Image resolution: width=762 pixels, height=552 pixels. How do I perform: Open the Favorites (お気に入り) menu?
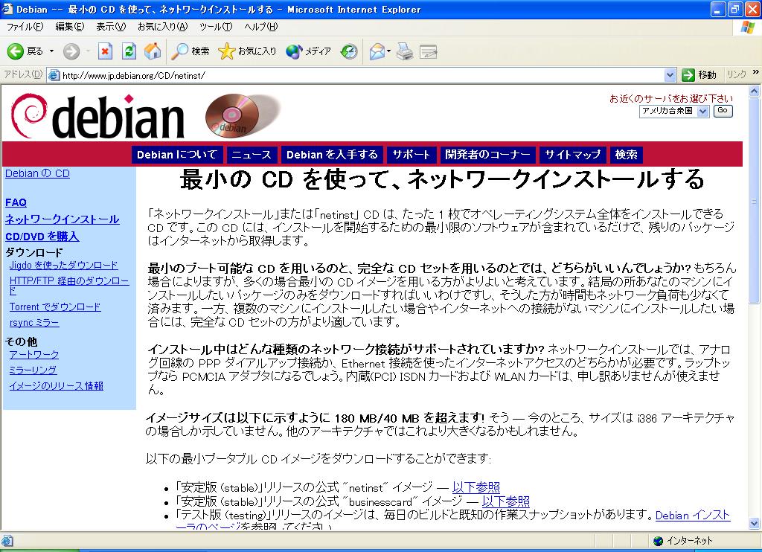(x=162, y=28)
